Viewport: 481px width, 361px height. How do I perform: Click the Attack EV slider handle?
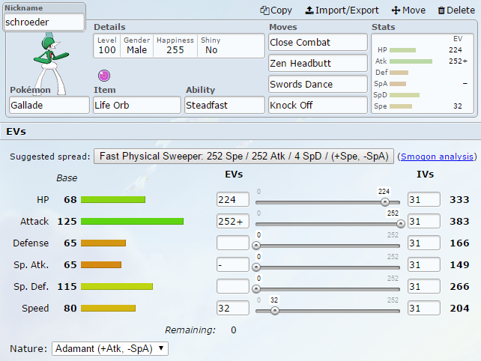coord(400,224)
